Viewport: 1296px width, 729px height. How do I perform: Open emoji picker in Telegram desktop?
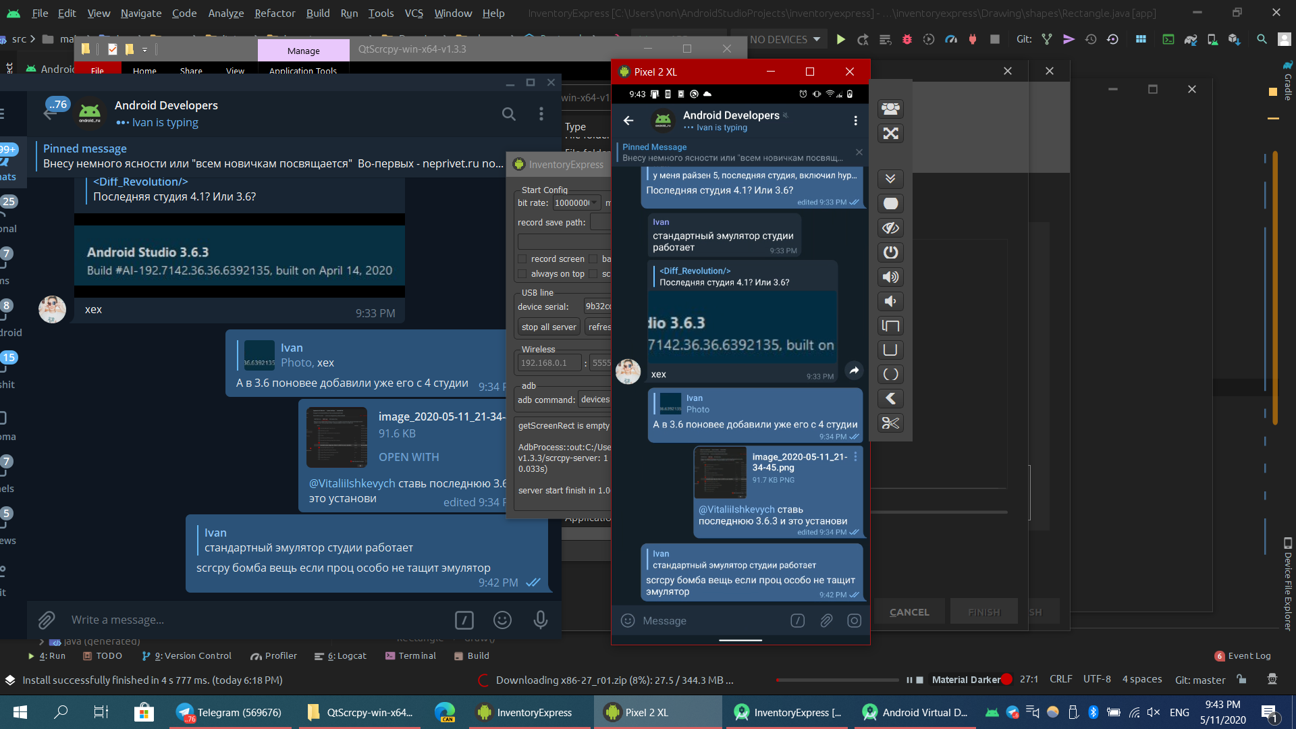click(502, 620)
